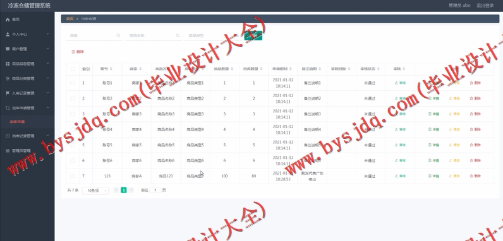Click 修改 for row 账号3
This screenshot has width=503, height=241.
coord(454,114)
